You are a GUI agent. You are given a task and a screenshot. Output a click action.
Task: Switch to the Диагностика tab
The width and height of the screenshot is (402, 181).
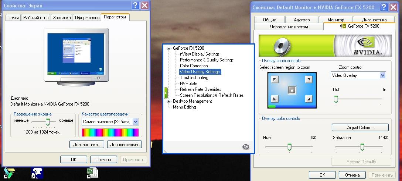point(374,19)
